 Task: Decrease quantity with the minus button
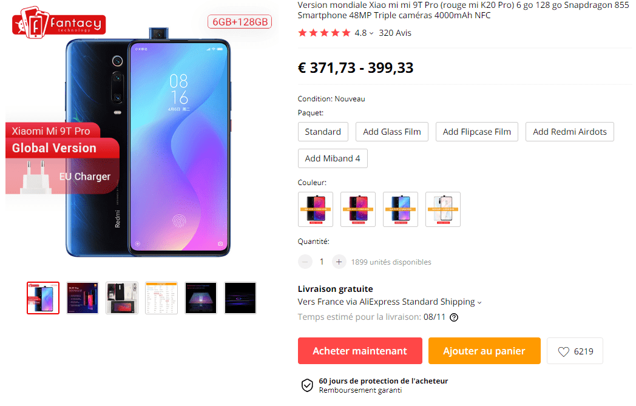[x=305, y=262]
